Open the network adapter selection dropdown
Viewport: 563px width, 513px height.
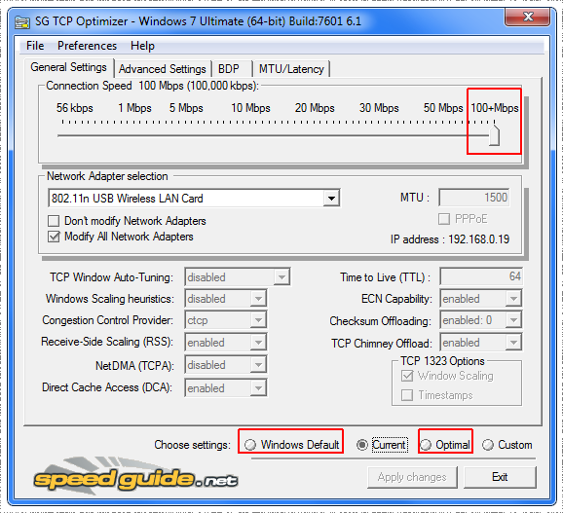click(331, 198)
